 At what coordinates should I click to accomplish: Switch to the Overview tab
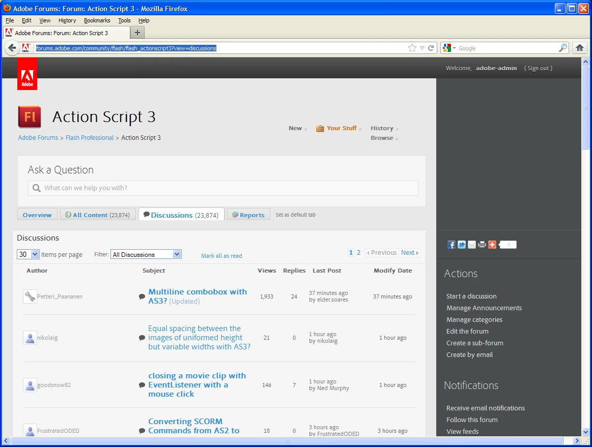(x=37, y=215)
